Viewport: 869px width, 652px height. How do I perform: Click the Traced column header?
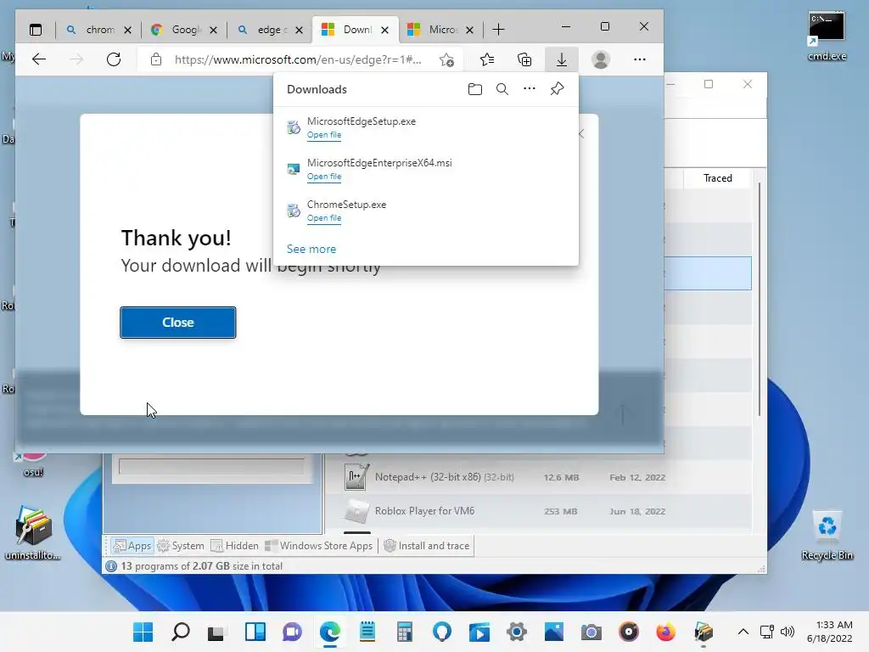coord(718,178)
